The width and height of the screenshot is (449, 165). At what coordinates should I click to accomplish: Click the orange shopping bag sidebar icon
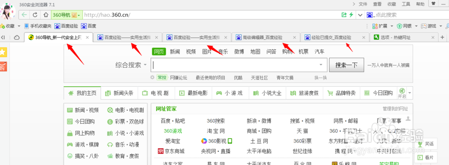[3, 66]
